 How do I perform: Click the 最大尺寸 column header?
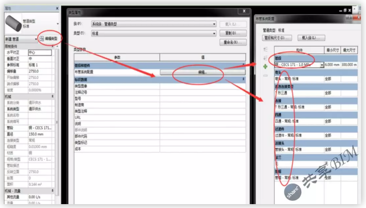(349, 50)
